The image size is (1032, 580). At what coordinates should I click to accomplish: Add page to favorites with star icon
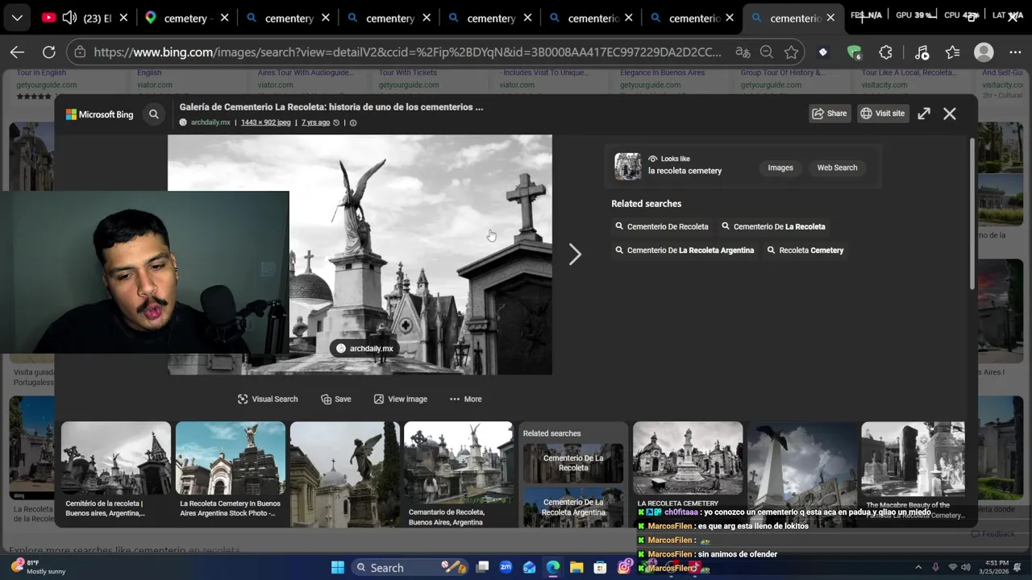pos(792,52)
